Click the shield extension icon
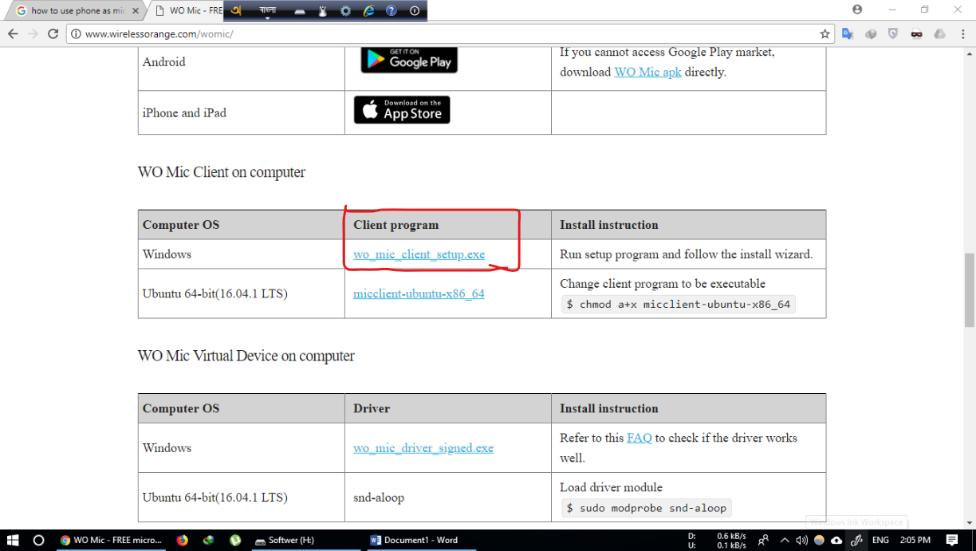Image resolution: width=976 pixels, height=551 pixels. (x=893, y=34)
